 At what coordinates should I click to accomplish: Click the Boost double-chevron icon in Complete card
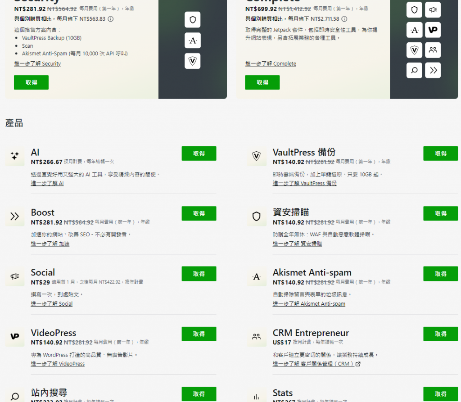click(x=433, y=70)
